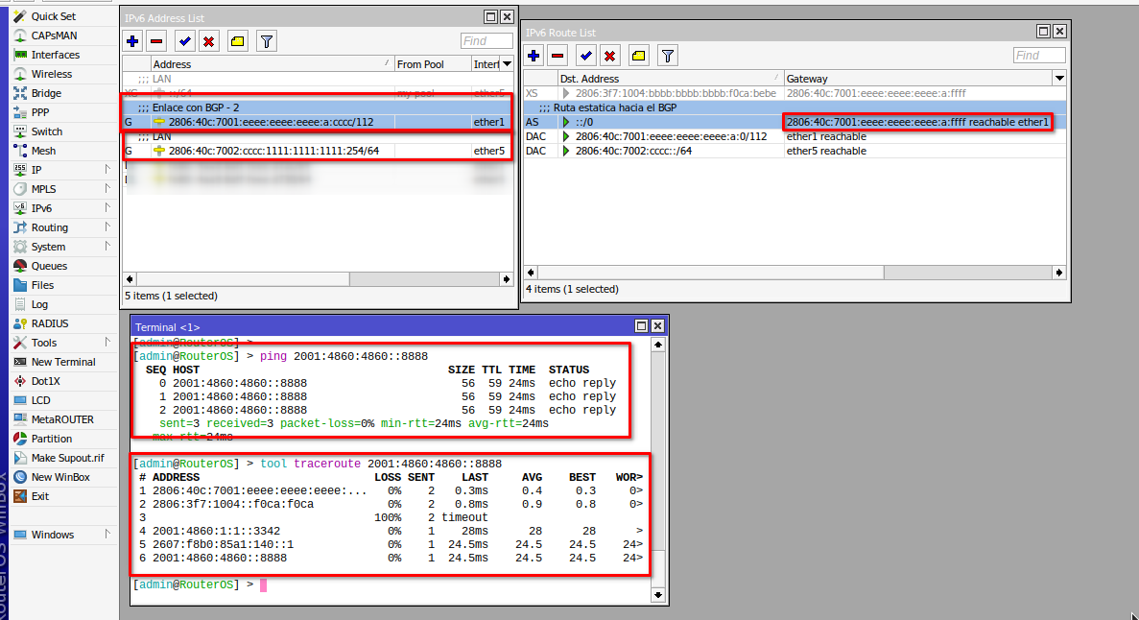
Task: Remove the selected route in IPv6 Route List
Action: click(x=558, y=56)
